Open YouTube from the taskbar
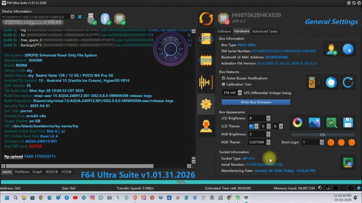Image resolution: width=362 pixels, height=203 pixels. click(75, 198)
